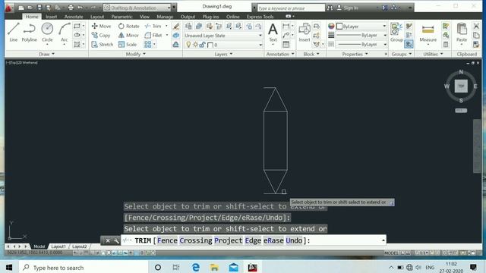Toggle group selection on/off button

coord(409,45)
